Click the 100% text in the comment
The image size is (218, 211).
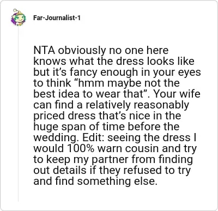[x=81, y=148]
